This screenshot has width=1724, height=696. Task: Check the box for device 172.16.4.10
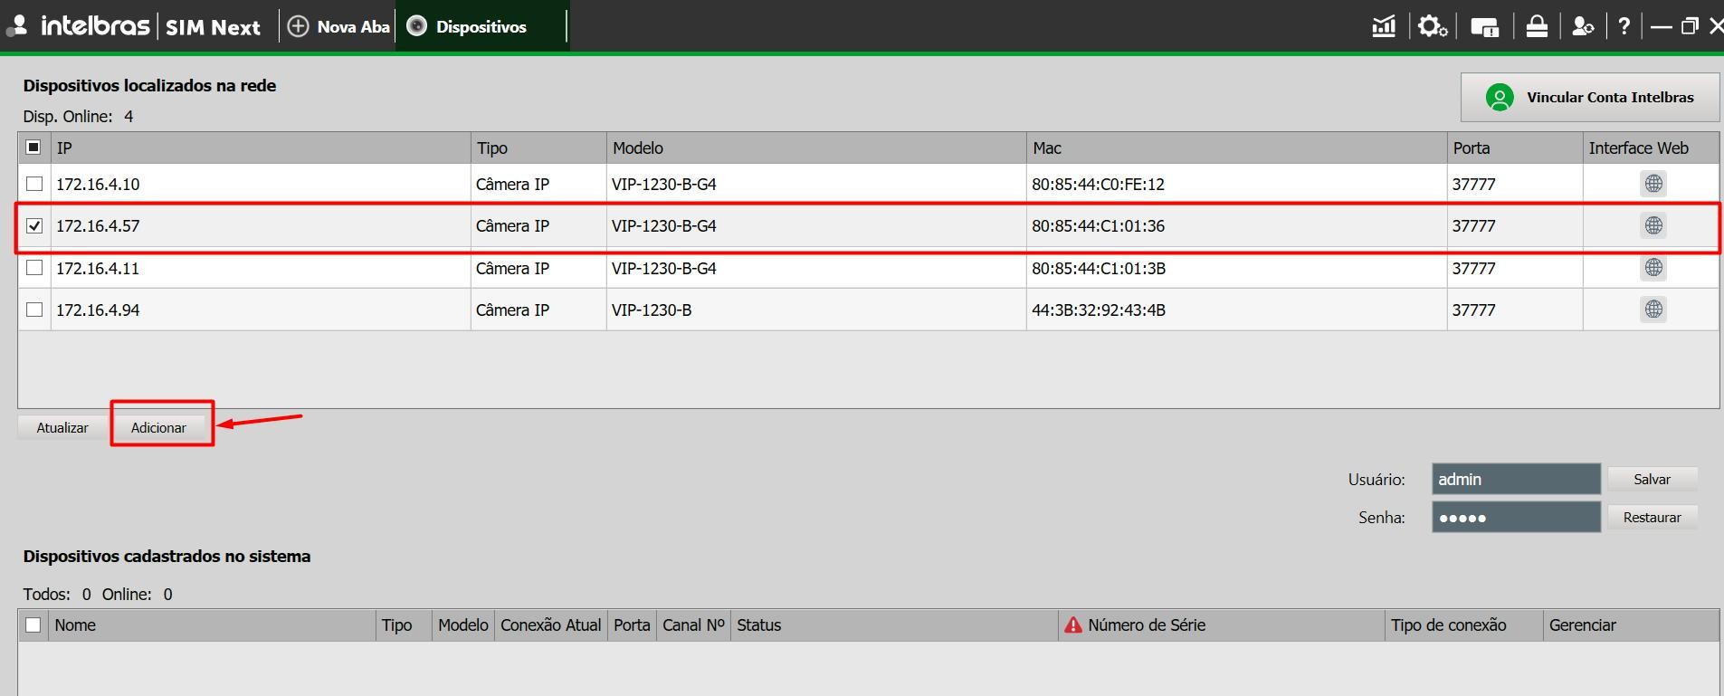[x=34, y=184]
